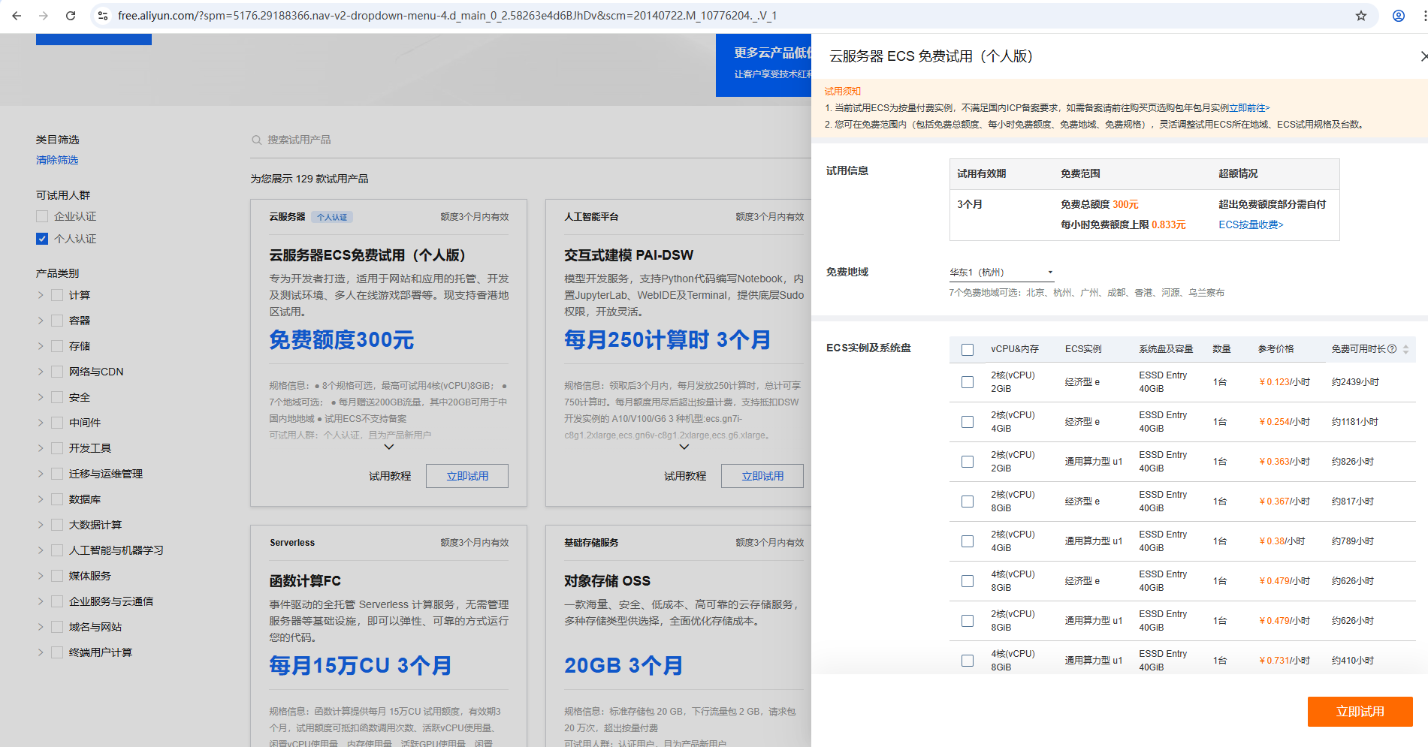View site information icon in address bar

point(103,16)
